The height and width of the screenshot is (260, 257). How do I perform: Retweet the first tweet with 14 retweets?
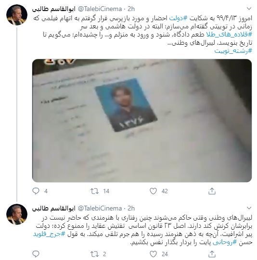94,191
